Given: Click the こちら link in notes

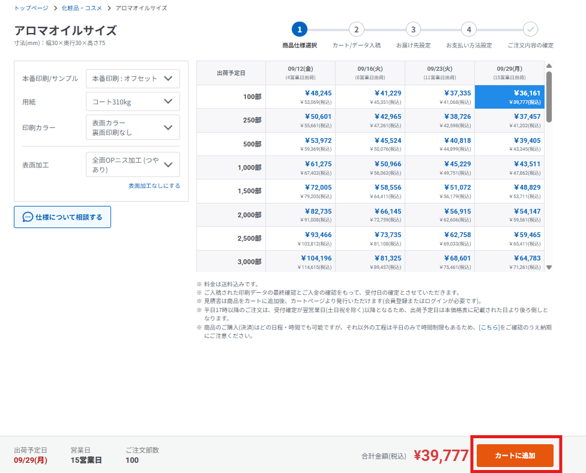Looking at the screenshot, I should click(x=489, y=327).
